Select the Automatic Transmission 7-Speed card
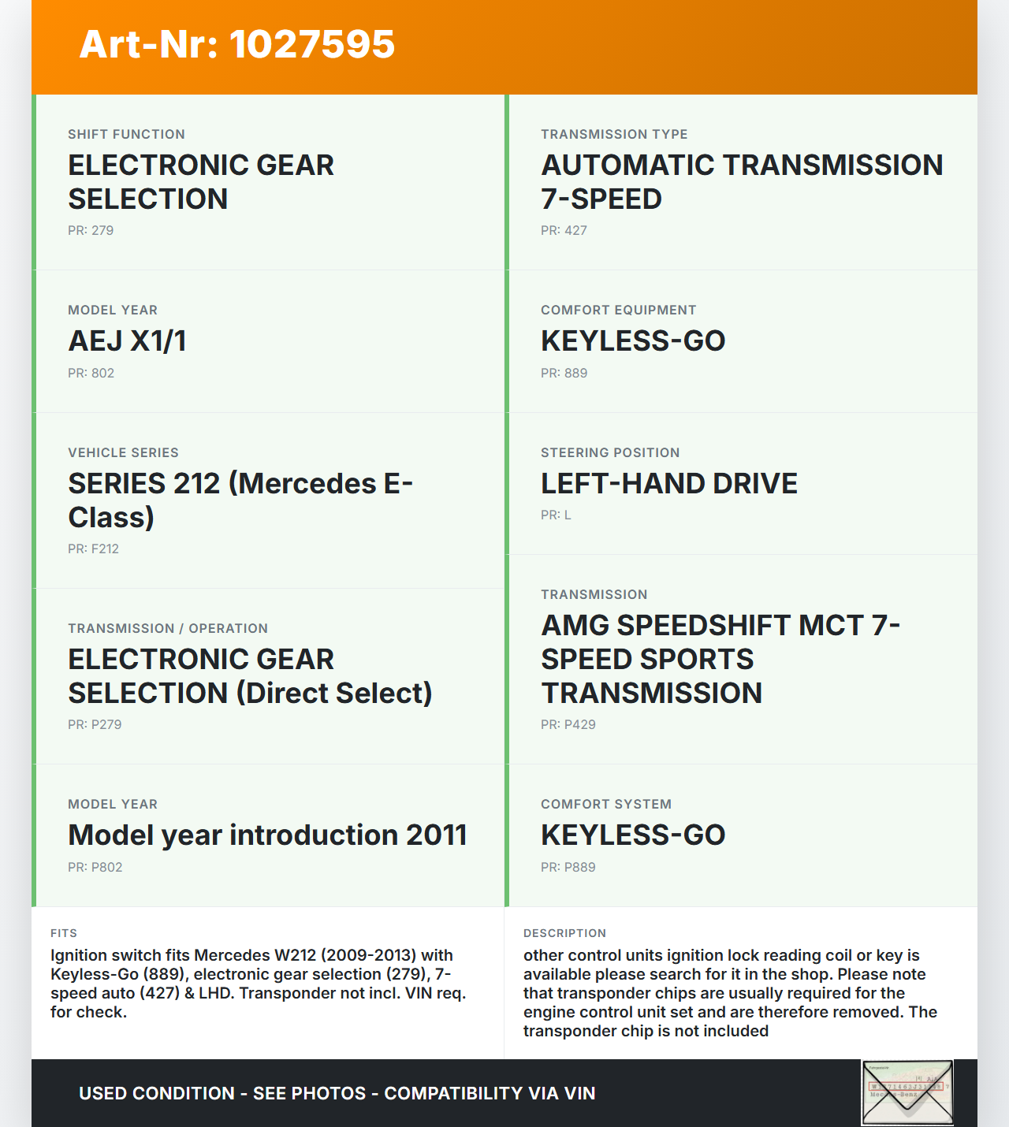 (741, 182)
